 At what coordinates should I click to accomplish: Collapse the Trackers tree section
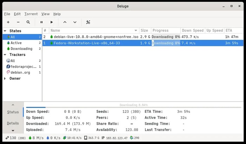click(x=5, y=55)
